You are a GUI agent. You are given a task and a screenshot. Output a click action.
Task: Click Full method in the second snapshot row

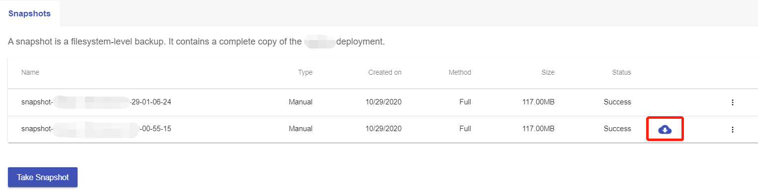(465, 129)
